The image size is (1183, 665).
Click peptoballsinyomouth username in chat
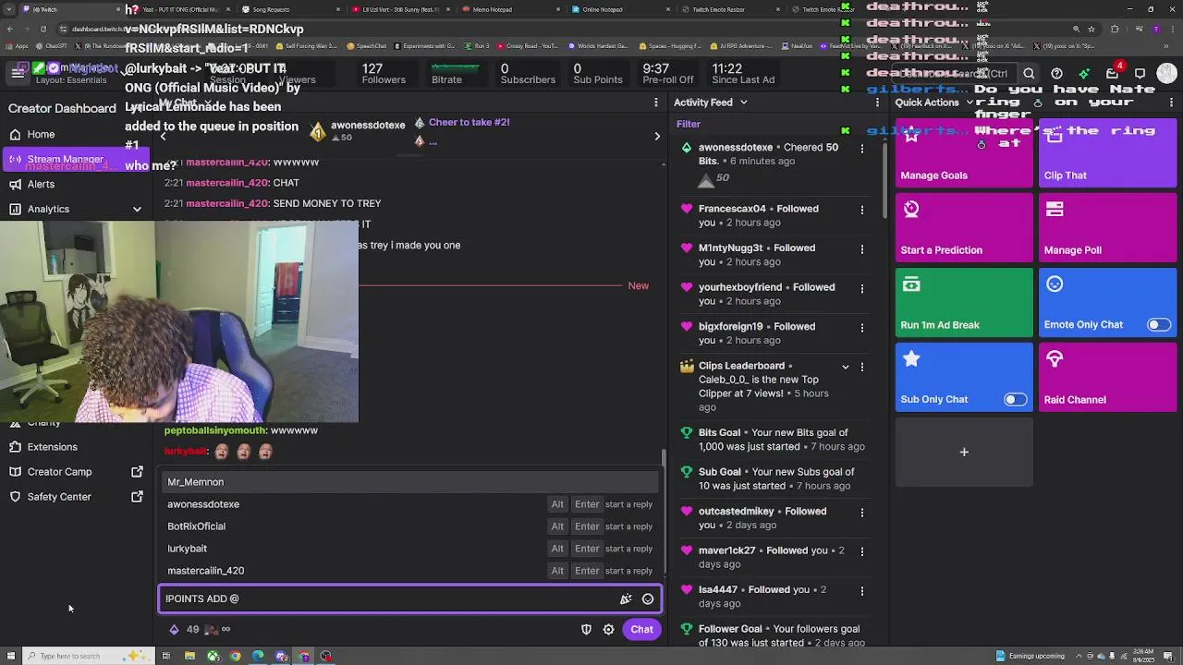[215, 430]
